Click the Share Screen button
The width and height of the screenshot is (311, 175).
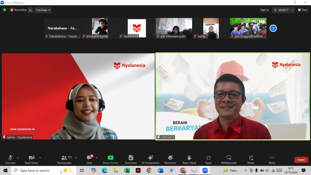coord(111,160)
